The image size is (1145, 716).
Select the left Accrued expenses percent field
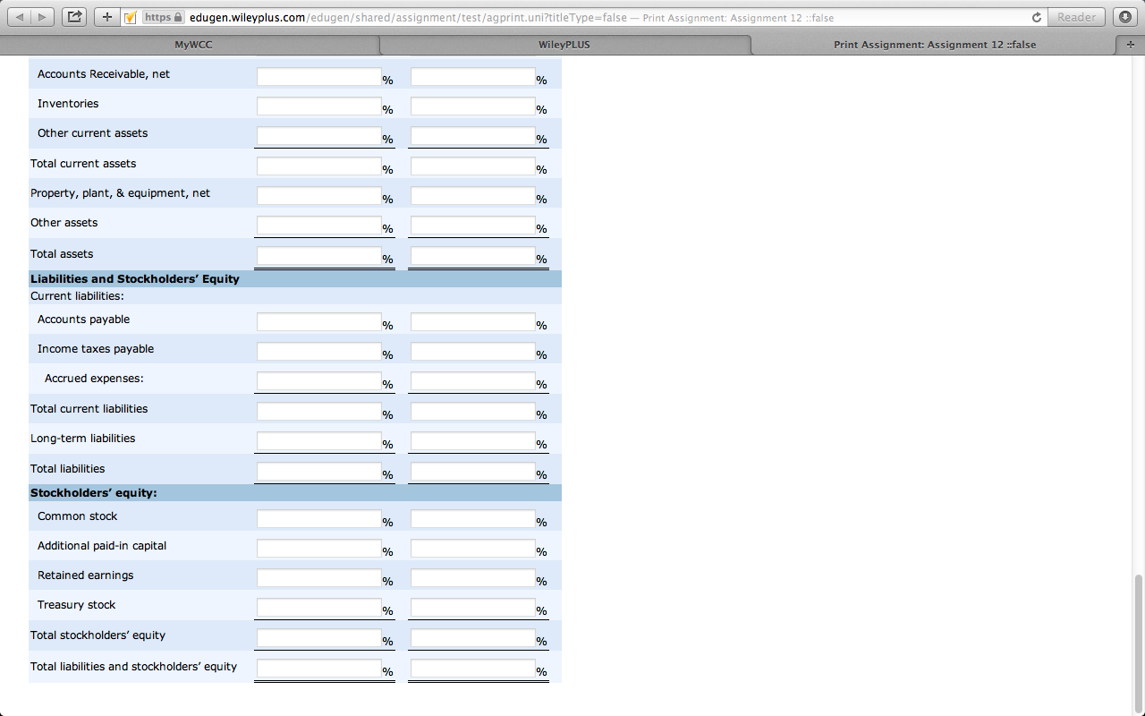coord(319,381)
